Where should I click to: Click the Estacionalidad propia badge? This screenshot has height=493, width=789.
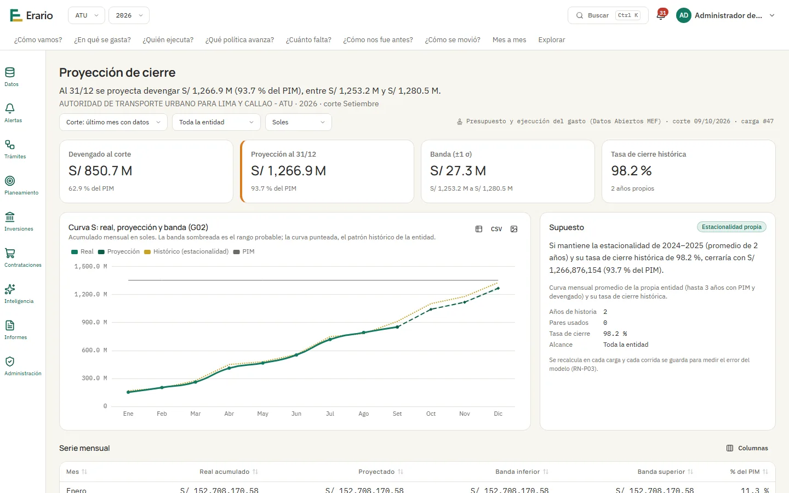click(731, 227)
